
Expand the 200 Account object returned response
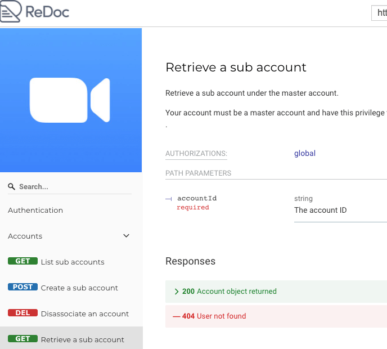(276, 292)
